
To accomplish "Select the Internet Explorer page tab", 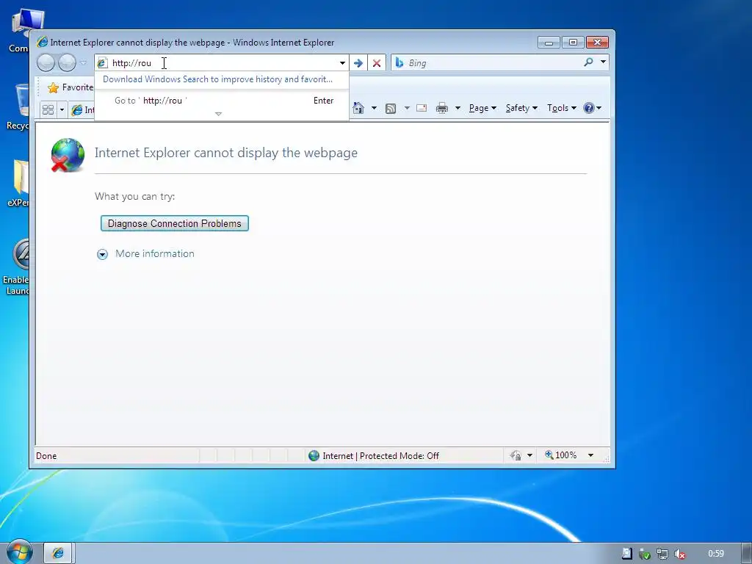I will (82, 110).
